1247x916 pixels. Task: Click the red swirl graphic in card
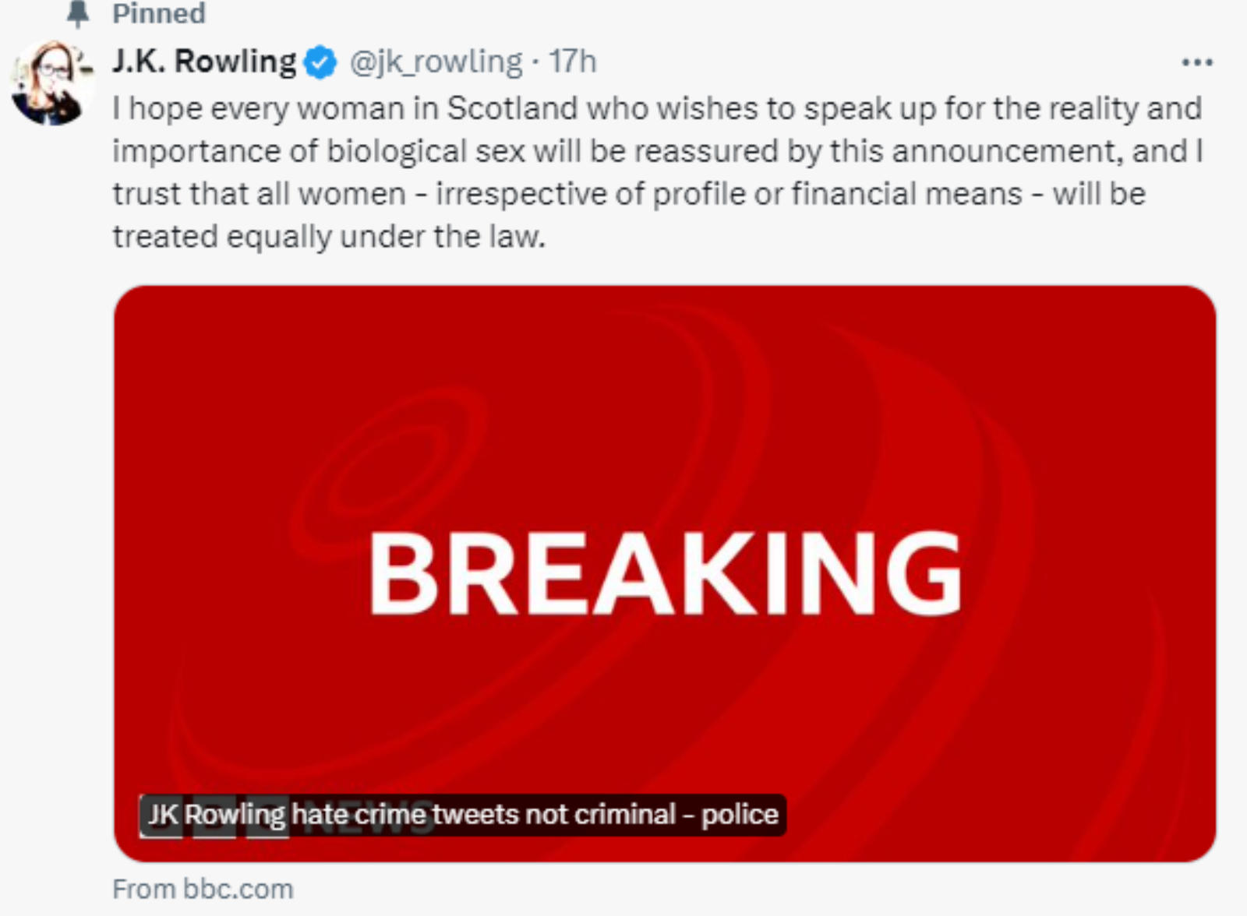(390, 475)
